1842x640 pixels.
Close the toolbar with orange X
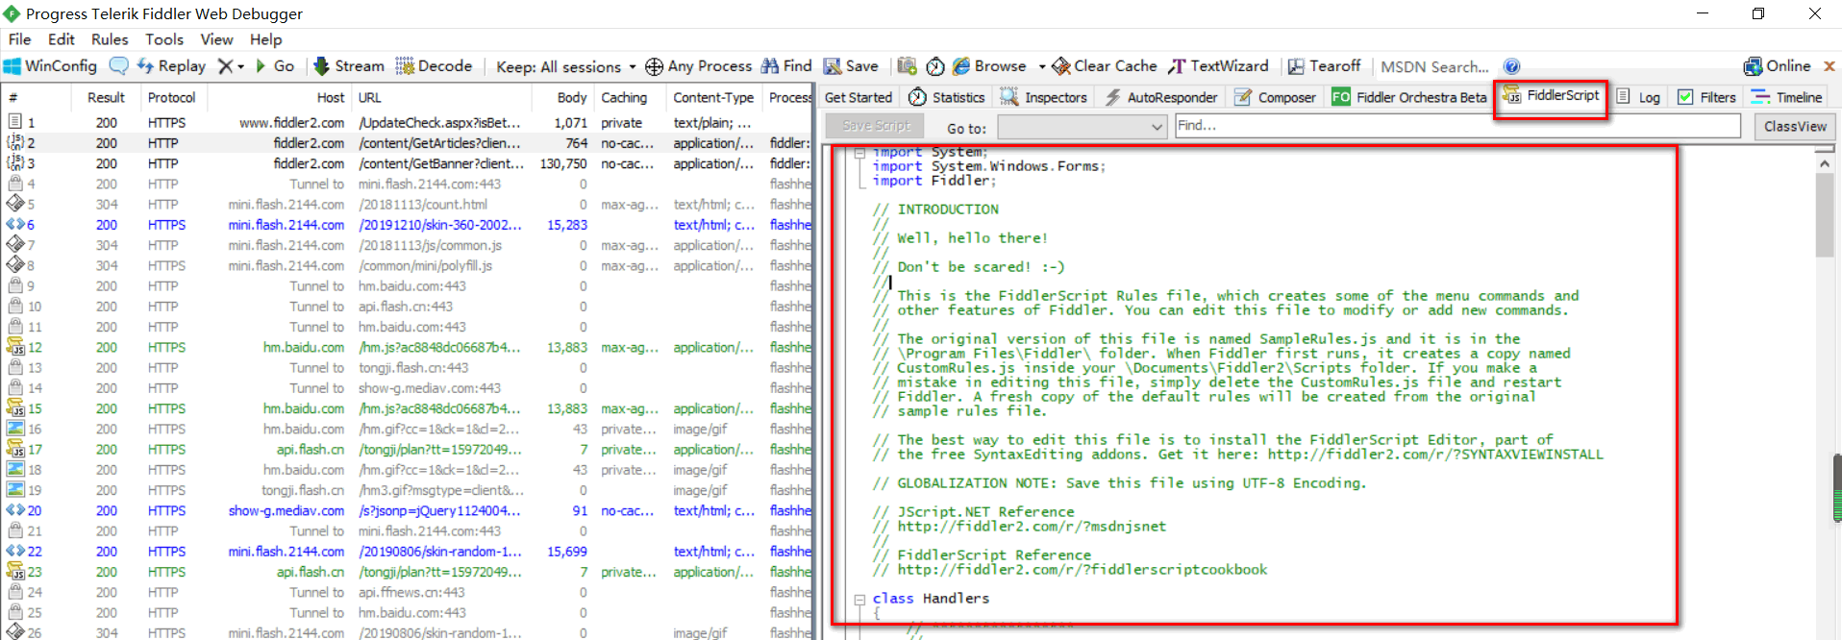tap(1829, 66)
